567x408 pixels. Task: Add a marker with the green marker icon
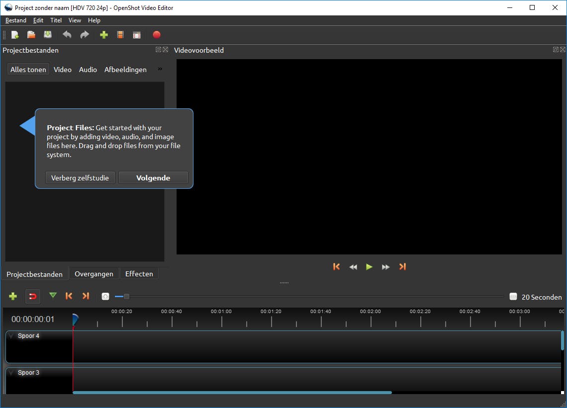(53, 296)
